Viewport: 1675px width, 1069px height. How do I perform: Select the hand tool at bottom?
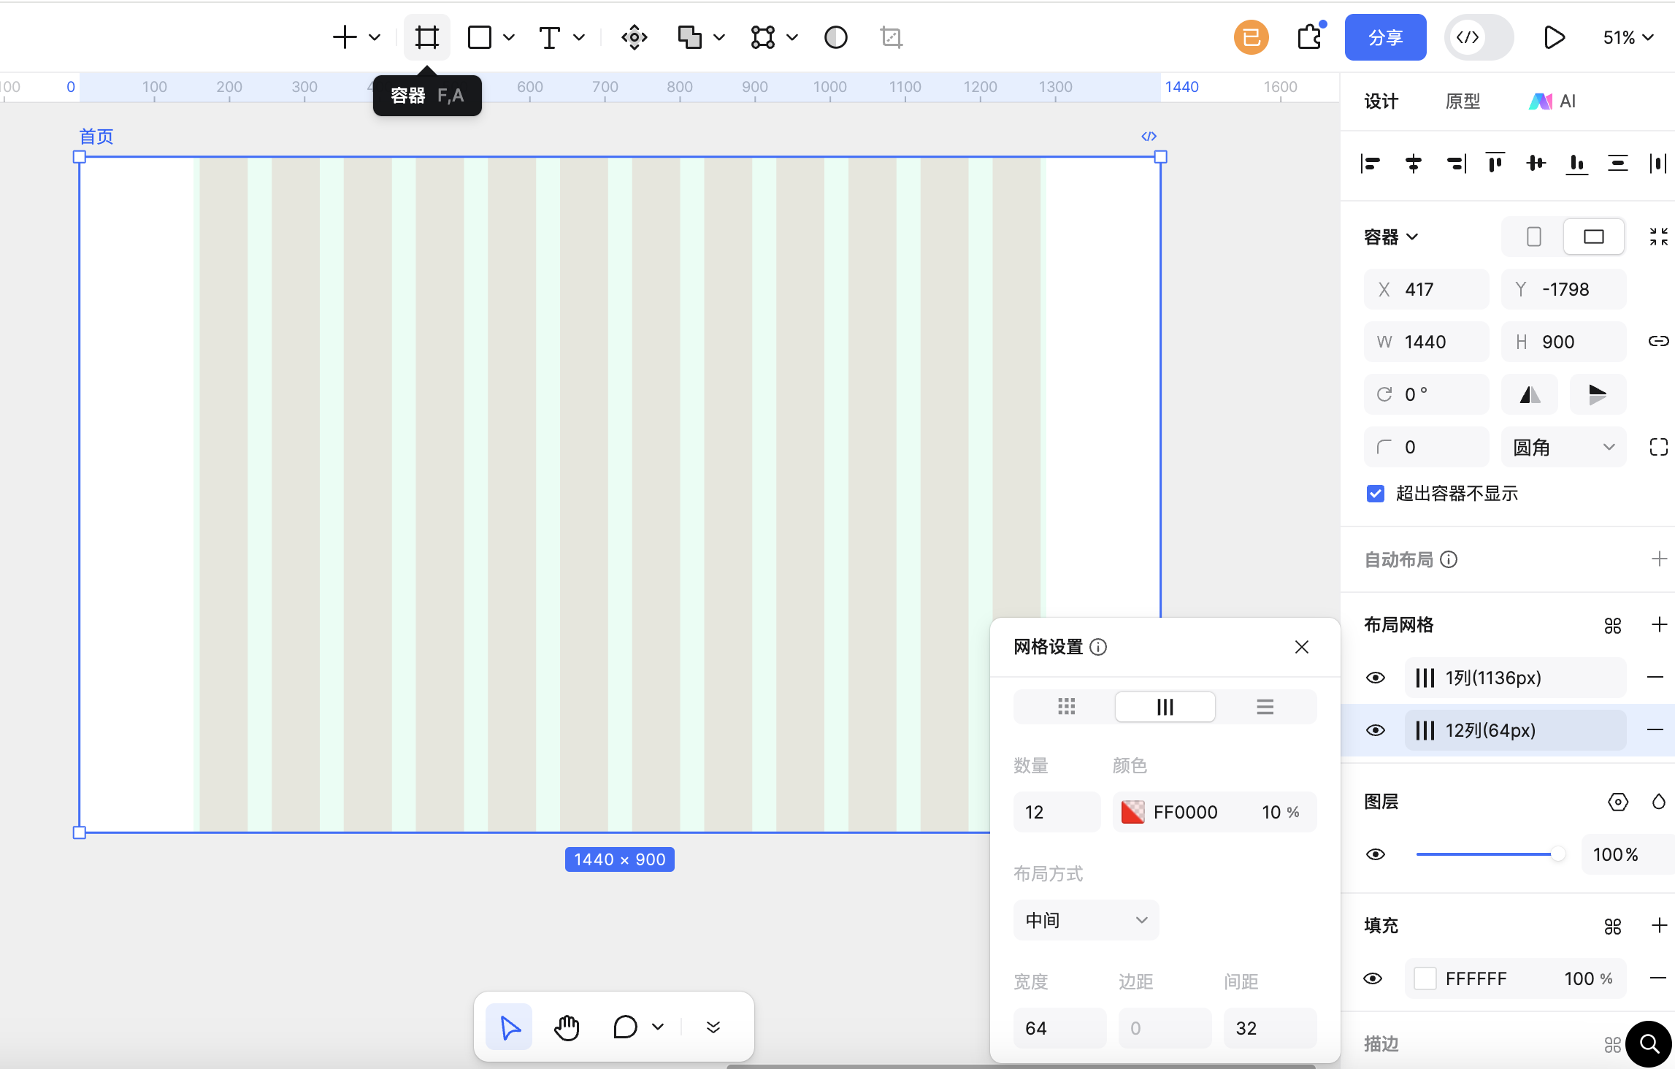pos(567,1027)
